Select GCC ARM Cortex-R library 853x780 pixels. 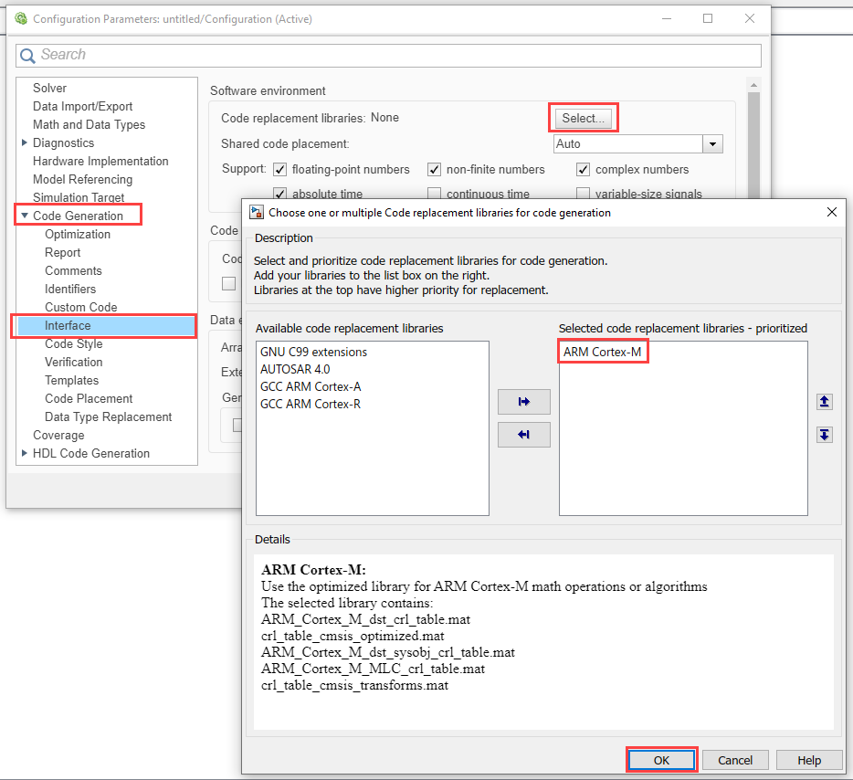(311, 404)
